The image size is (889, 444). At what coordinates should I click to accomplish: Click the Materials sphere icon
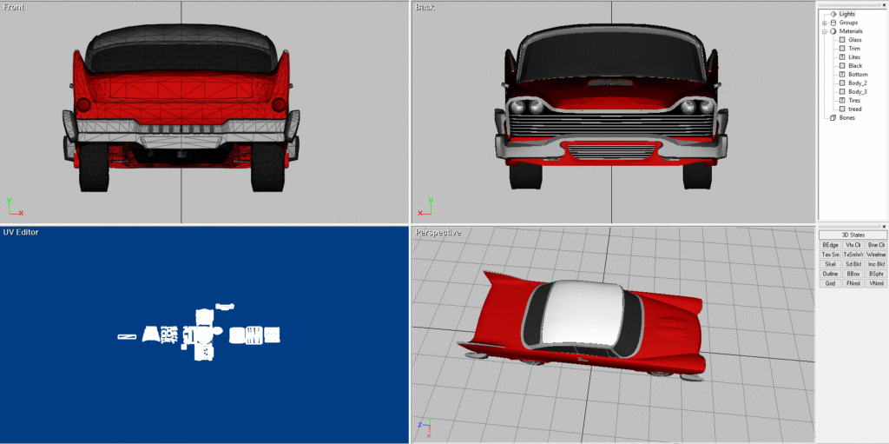tap(833, 31)
